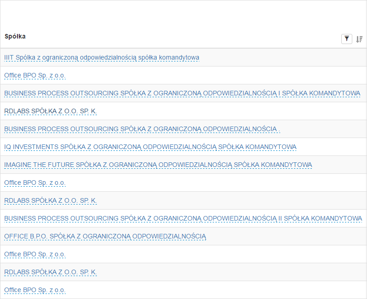Viewport: 367px width, 299px height.
Task: Click the Spółka column header label
Action: click(15, 36)
